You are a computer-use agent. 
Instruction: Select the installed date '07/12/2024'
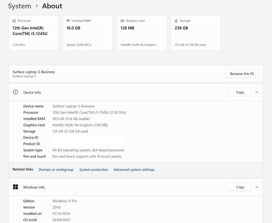[x=61, y=213]
